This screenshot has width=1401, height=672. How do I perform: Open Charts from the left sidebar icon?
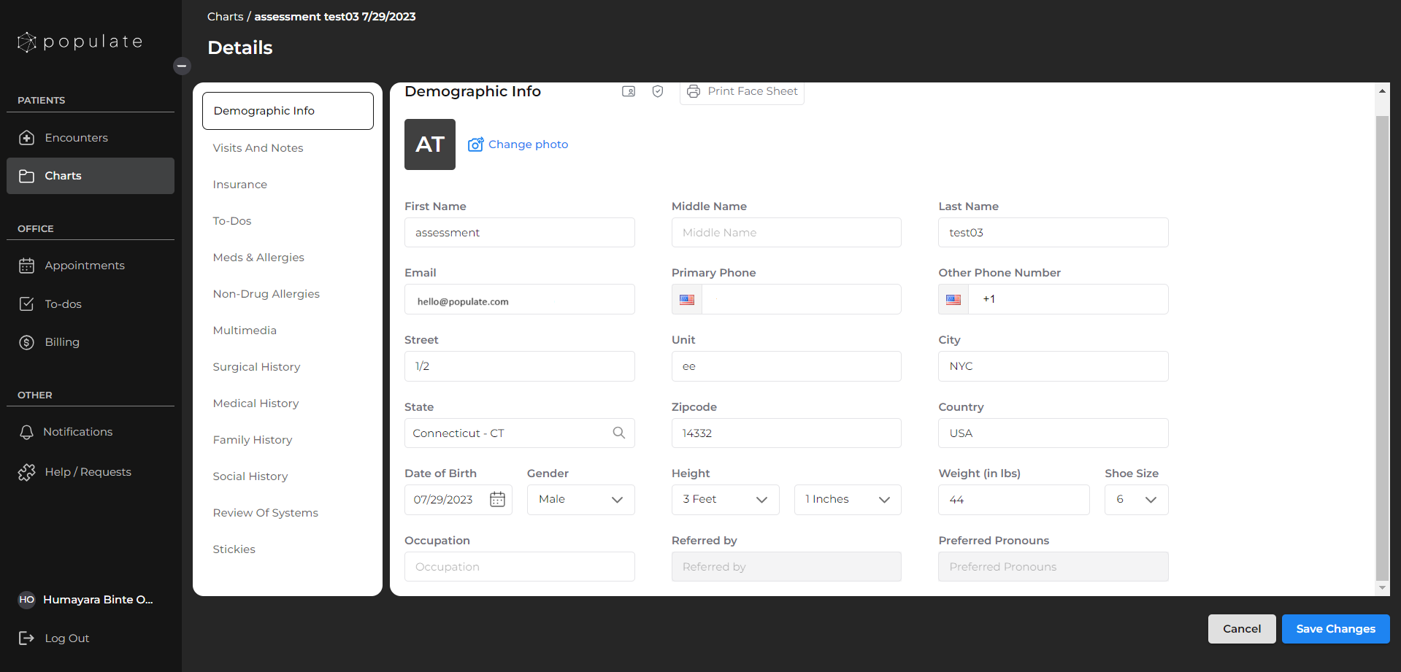[x=27, y=175]
